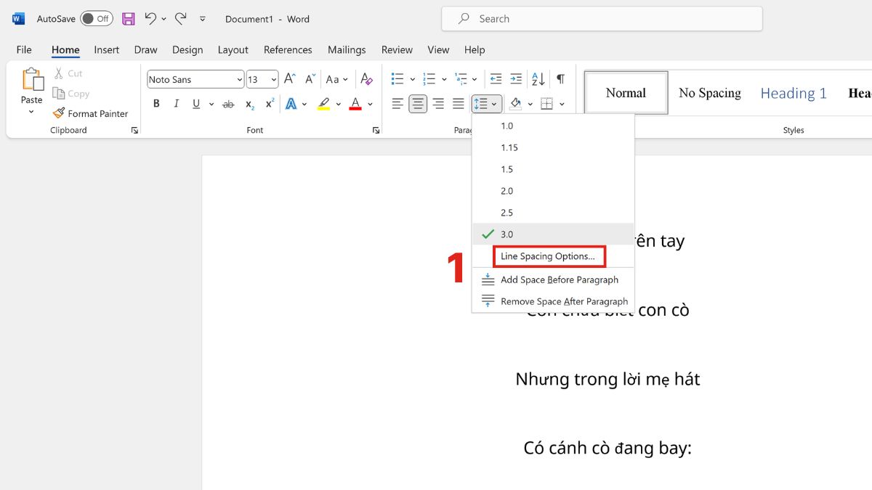This screenshot has width=872, height=490.
Task: Open the Design tab
Action: pos(187,49)
